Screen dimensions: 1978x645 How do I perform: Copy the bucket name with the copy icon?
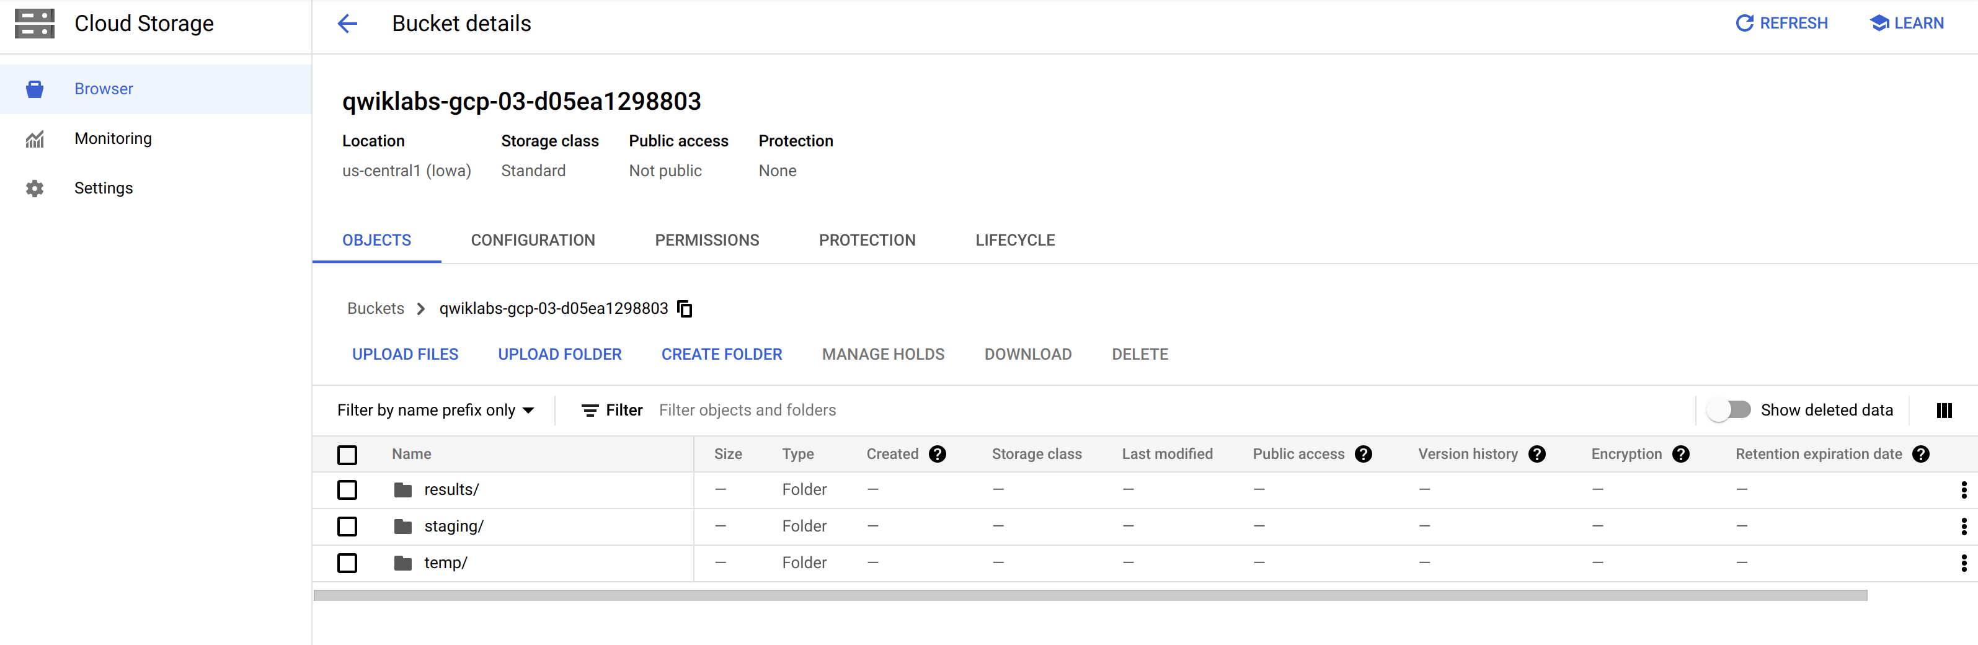685,309
